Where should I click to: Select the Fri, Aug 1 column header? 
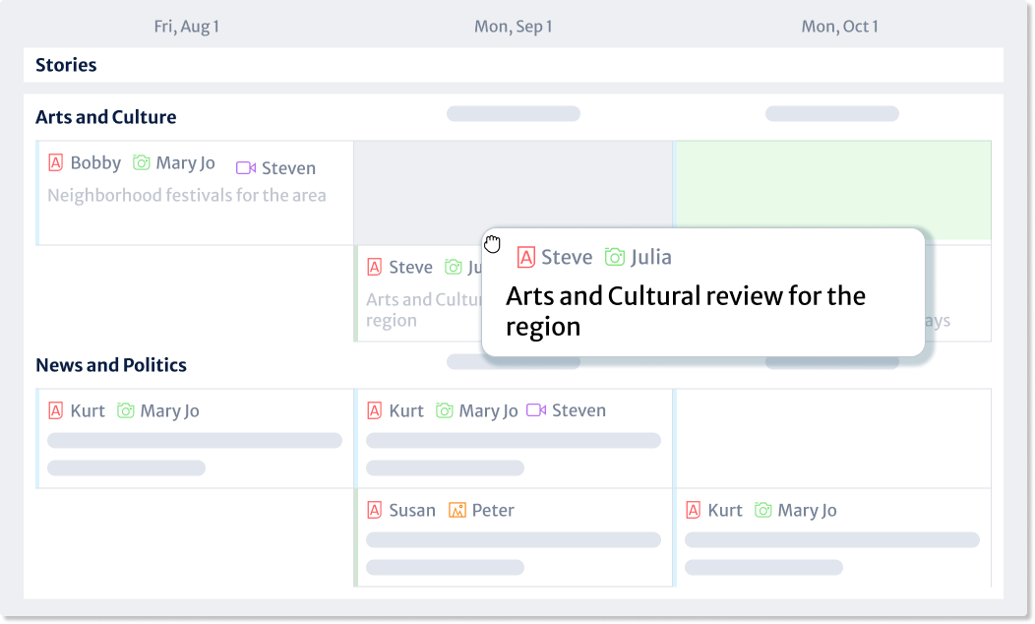pyautogui.click(x=187, y=27)
